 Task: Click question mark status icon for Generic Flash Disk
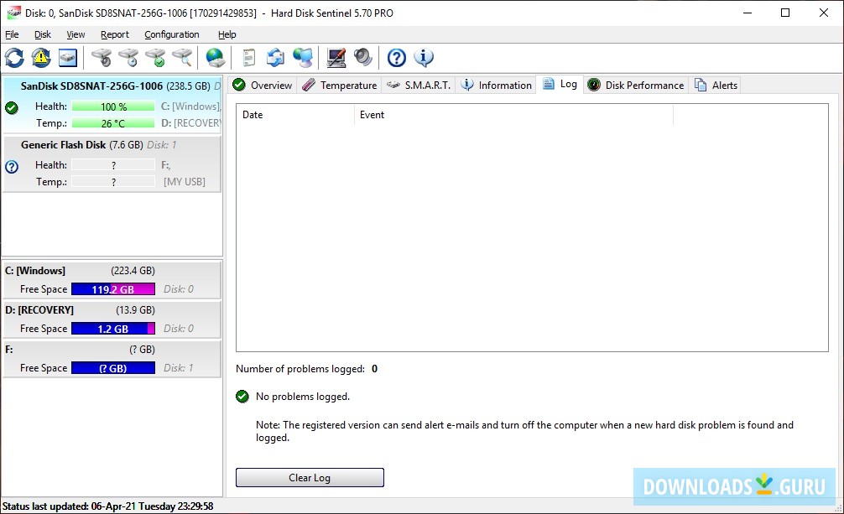(11, 167)
